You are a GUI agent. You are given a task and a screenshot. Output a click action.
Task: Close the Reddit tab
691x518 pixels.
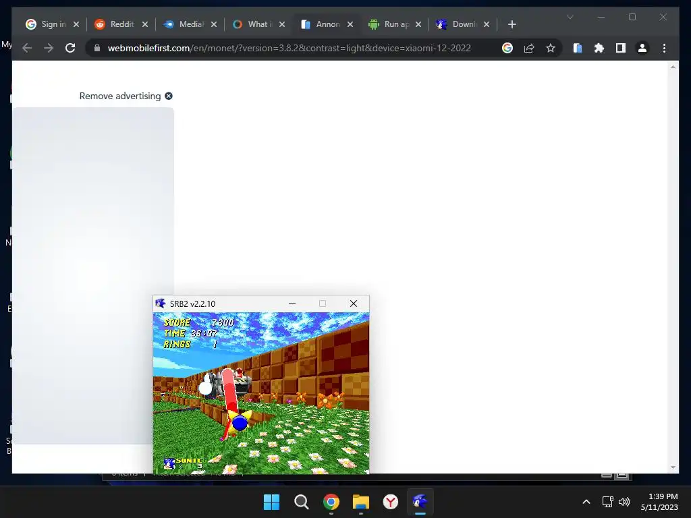click(145, 24)
